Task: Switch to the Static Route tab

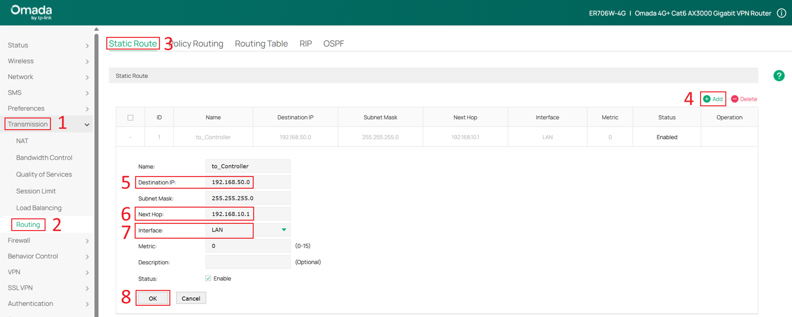Action: tap(133, 44)
